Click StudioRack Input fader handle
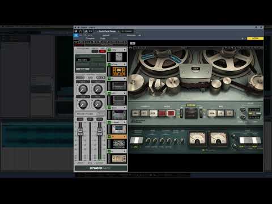 80,131
